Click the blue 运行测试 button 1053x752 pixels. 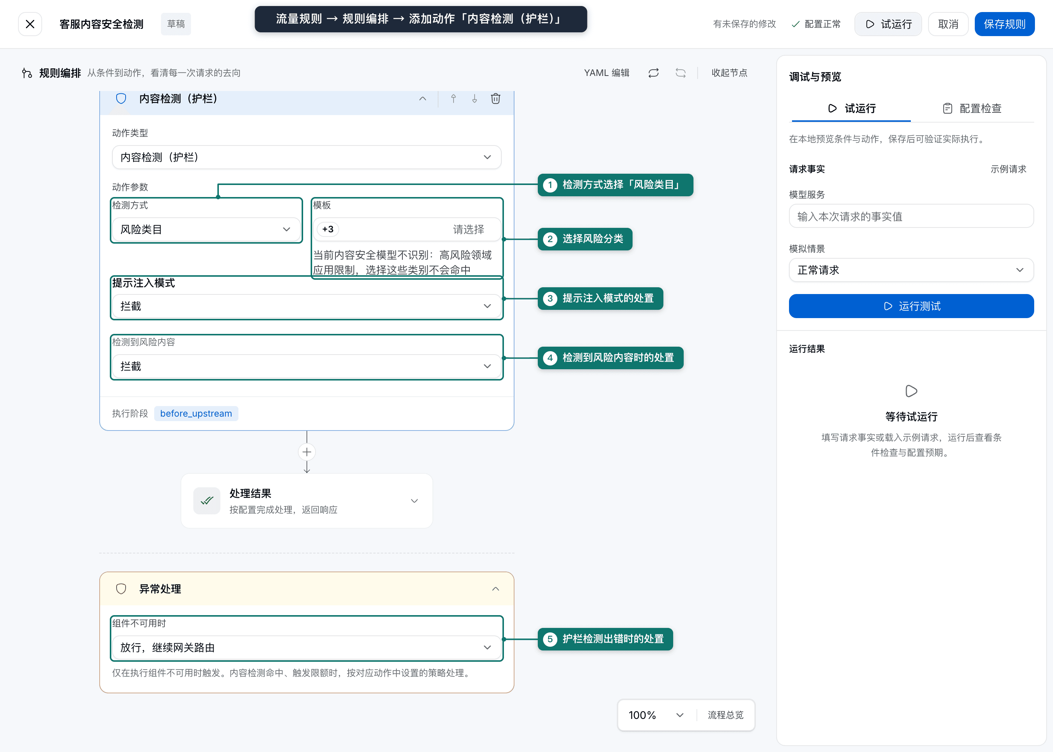pyautogui.click(x=911, y=306)
